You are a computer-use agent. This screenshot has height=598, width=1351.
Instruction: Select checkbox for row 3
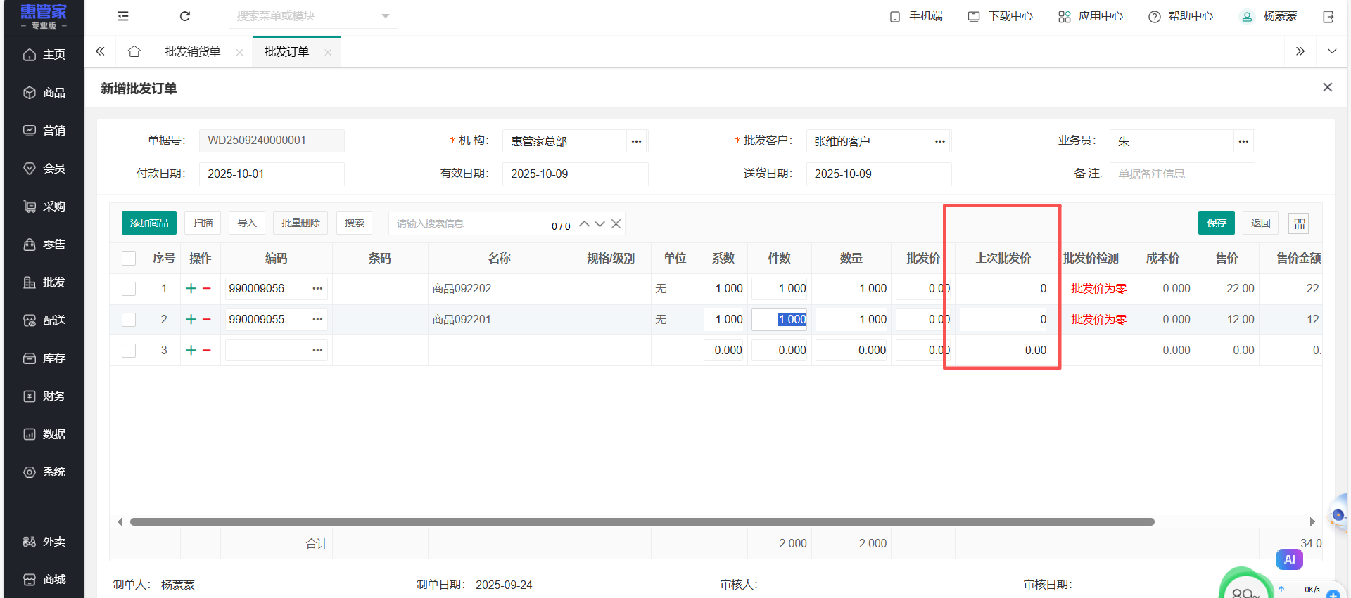(129, 351)
